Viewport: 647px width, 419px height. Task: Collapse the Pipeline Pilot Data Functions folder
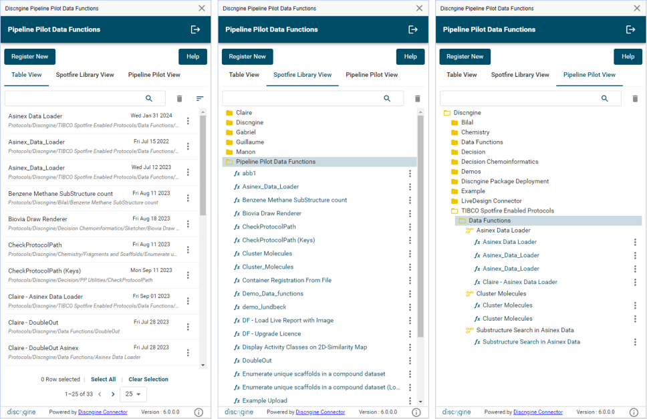(229, 162)
